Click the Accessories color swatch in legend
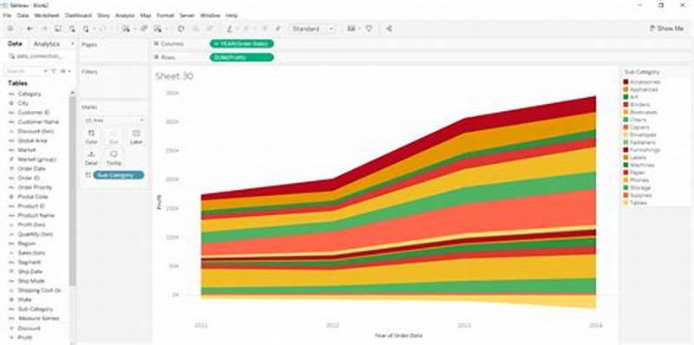Image resolution: width=694 pixels, height=345 pixels. point(625,81)
